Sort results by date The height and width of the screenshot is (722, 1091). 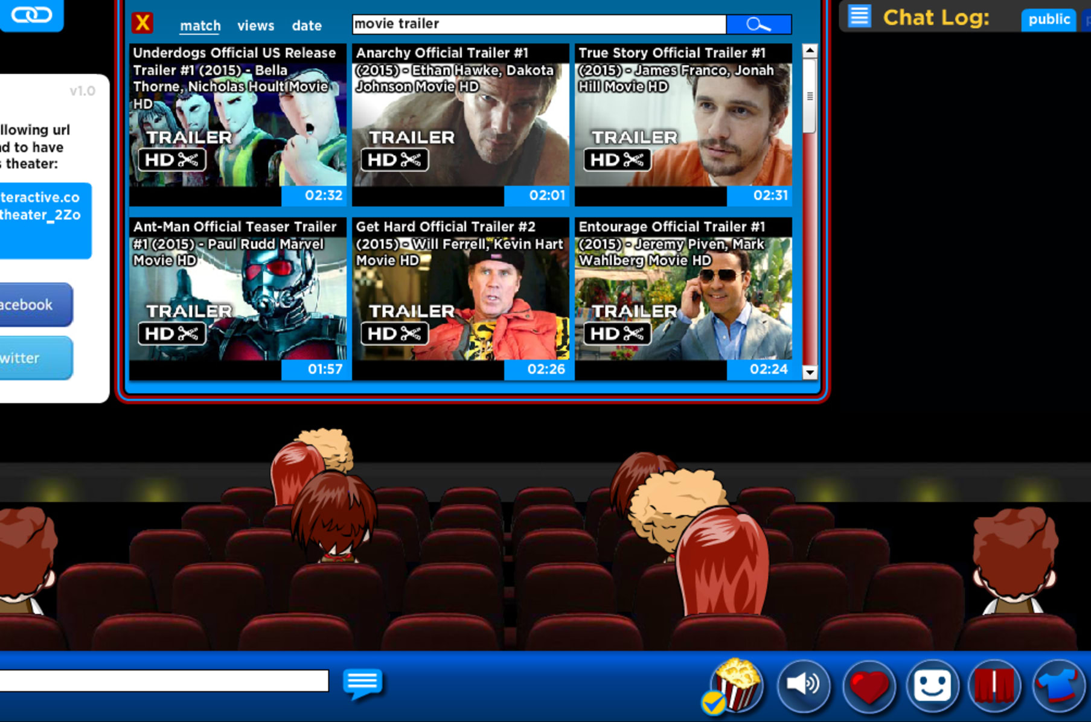click(307, 25)
